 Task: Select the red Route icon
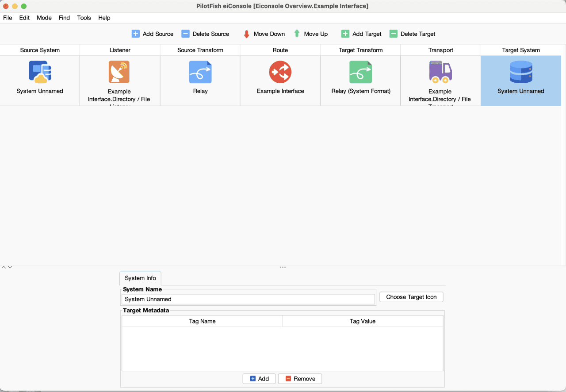coord(280,72)
